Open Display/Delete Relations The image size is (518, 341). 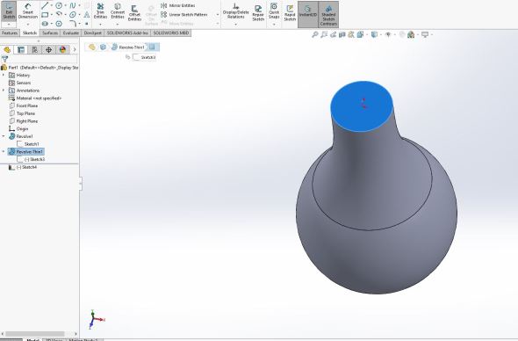(x=235, y=11)
